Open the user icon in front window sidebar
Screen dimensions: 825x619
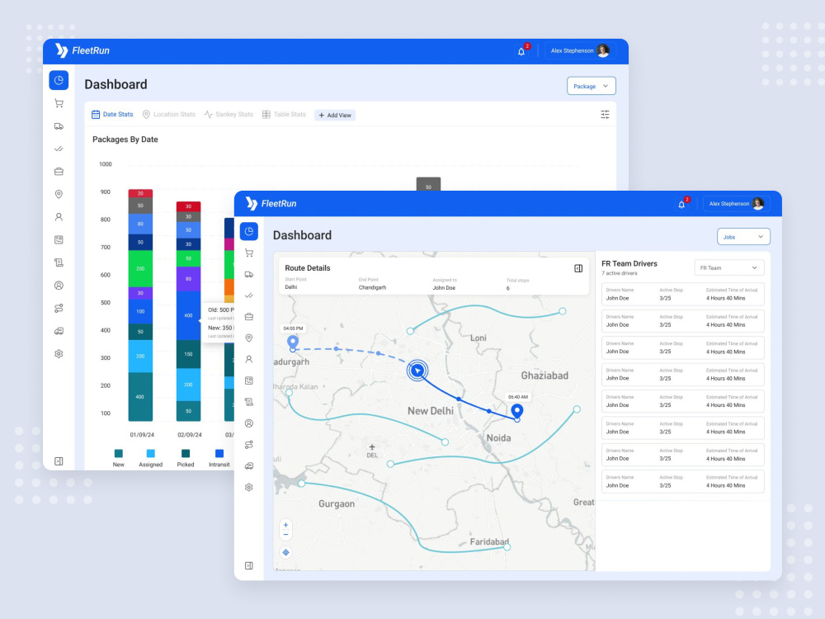tap(249, 359)
